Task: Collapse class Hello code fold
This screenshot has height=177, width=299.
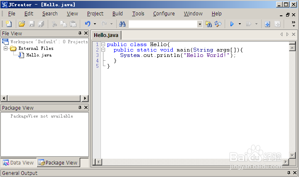Action: click(103, 44)
